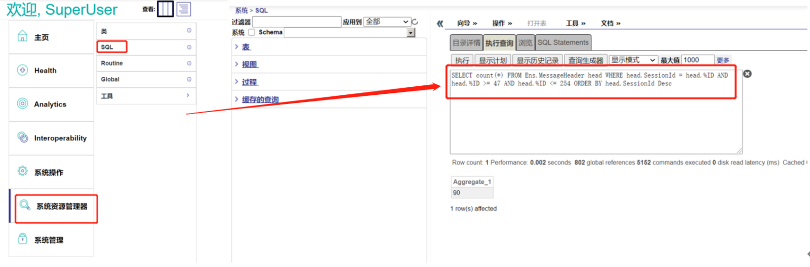Switch to list view icon
Screen dimensions: 810x267
183,9
